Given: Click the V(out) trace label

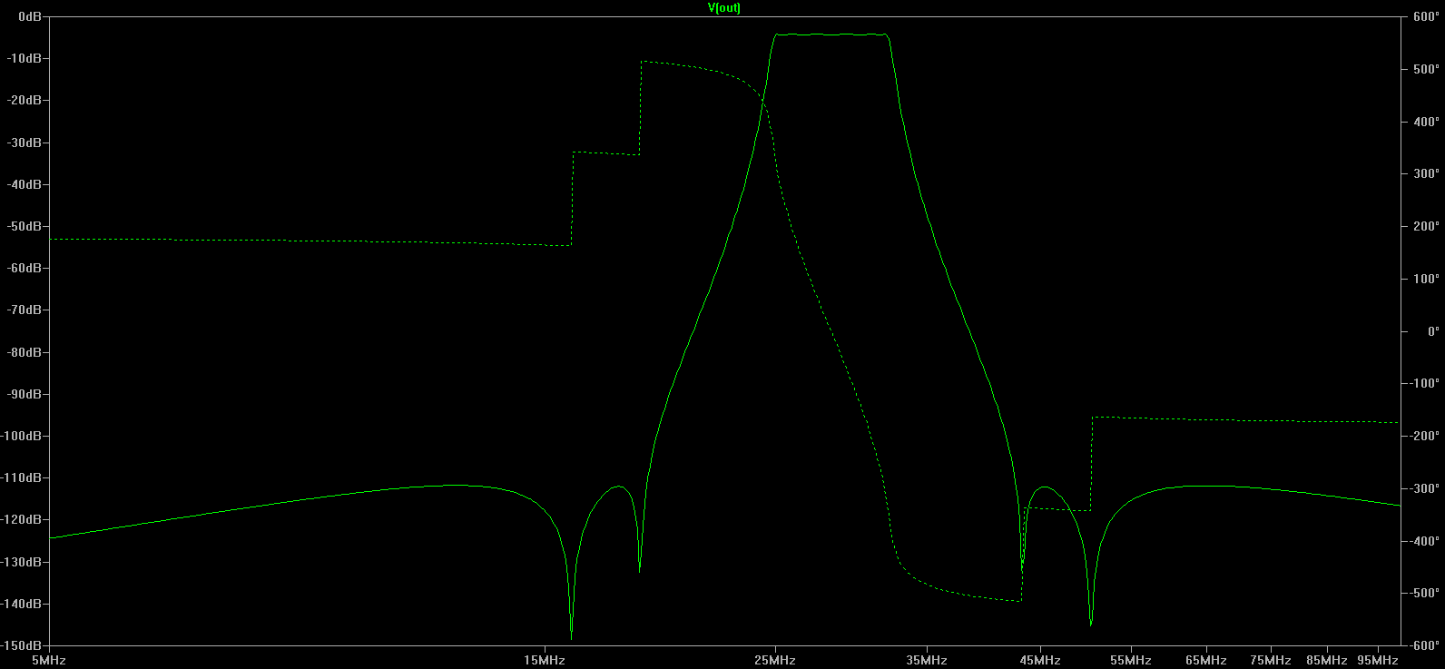Looking at the screenshot, I should [723, 8].
